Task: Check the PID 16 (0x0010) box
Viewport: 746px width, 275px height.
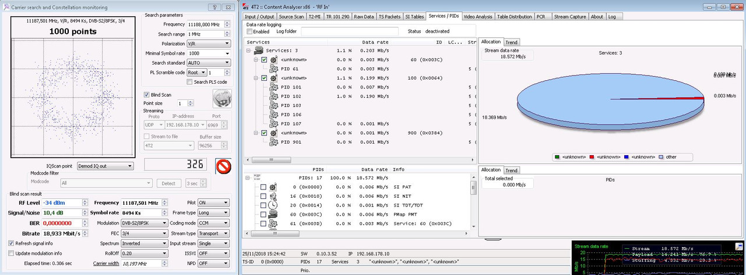Action: tap(263, 197)
